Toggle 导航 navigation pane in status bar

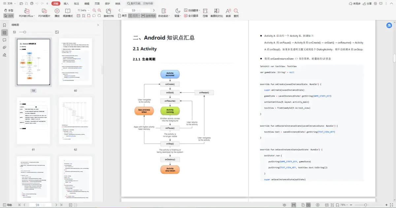point(7,205)
